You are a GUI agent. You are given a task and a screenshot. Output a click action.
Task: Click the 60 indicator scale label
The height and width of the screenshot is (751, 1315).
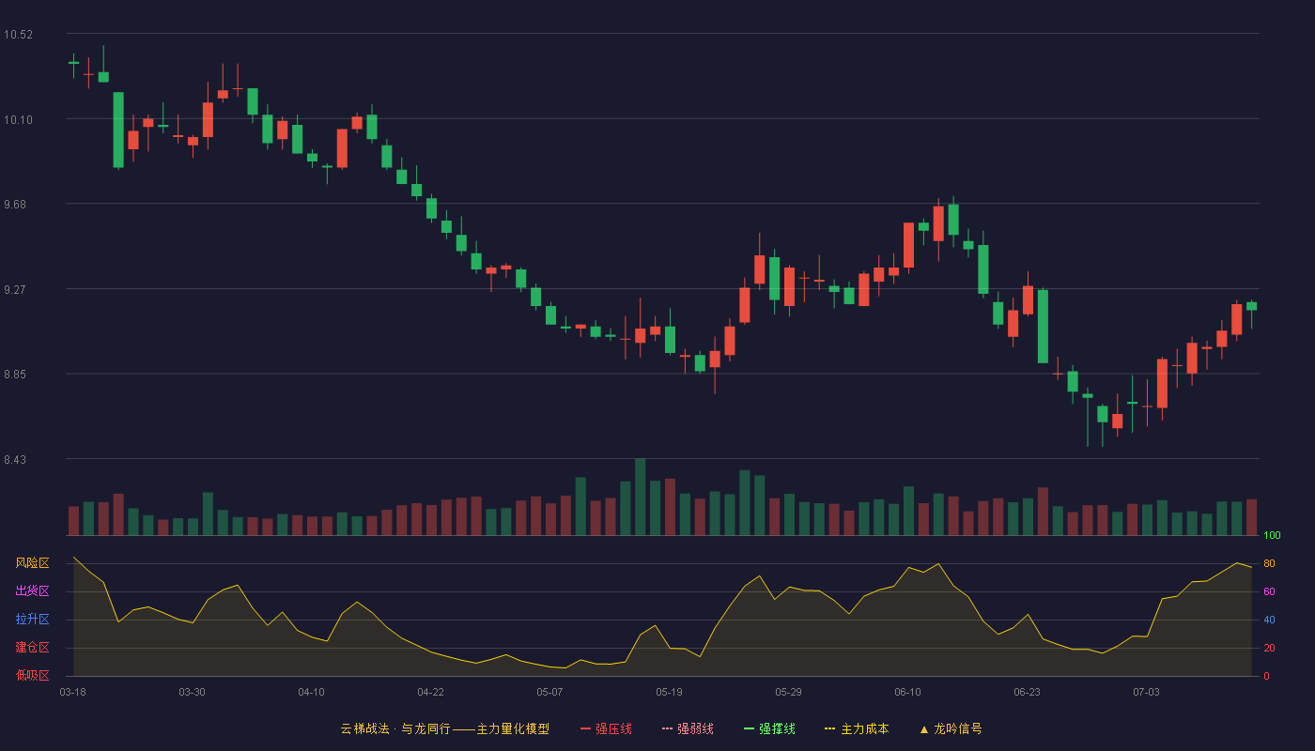(x=1269, y=591)
